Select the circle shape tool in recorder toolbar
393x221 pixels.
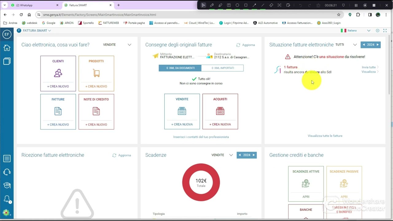click(x=237, y=5)
